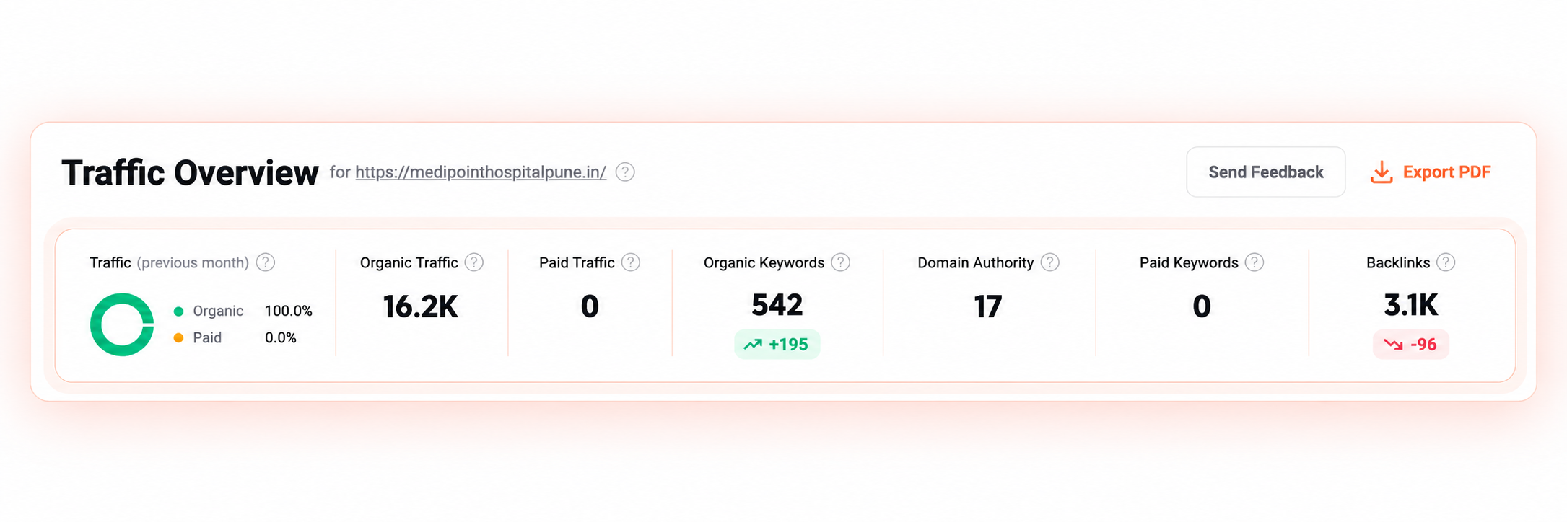Screen dimensions: 1567x522
Task: Click the Traffic Overview heading
Action: [190, 173]
